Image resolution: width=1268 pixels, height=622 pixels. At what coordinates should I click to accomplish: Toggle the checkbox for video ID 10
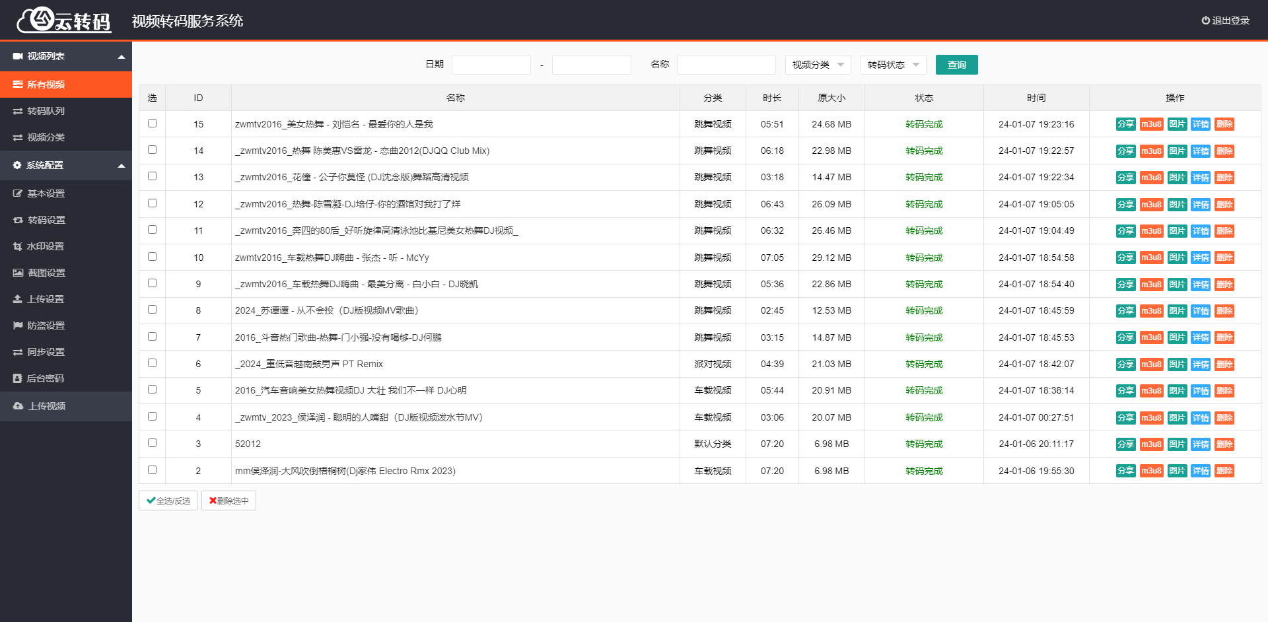click(152, 256)
